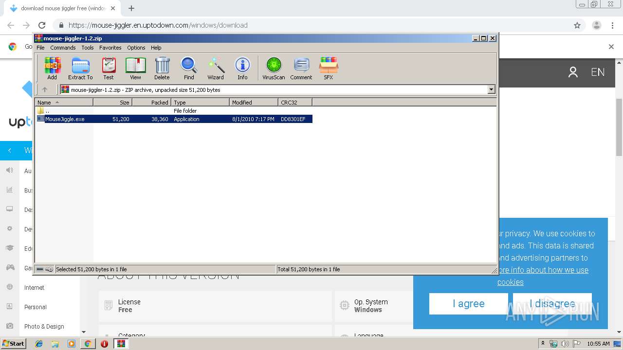
Task: Sort by the Packed column
Action: coord(151,102)
